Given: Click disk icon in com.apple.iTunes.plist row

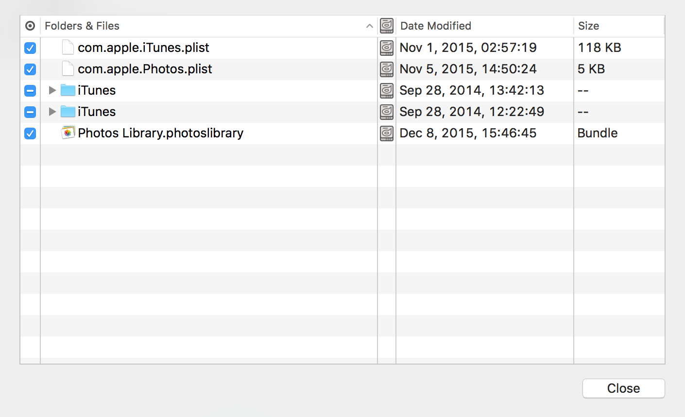Looking at the screenshot, I should (x=387, y=48).
